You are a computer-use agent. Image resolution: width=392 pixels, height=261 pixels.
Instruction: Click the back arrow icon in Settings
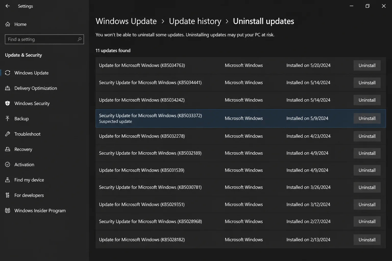[7, 6]
